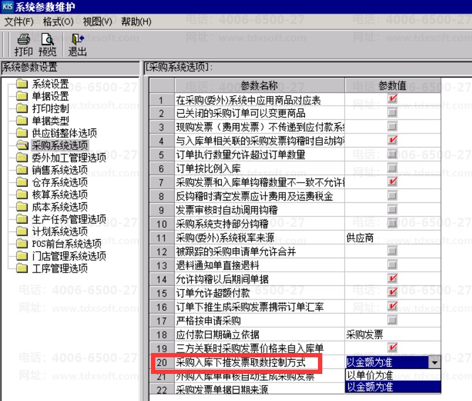The width and height of the screenshot is (472, 401).
Task: Open the 帮助(H) menu
Action: [x=136, y=22]
